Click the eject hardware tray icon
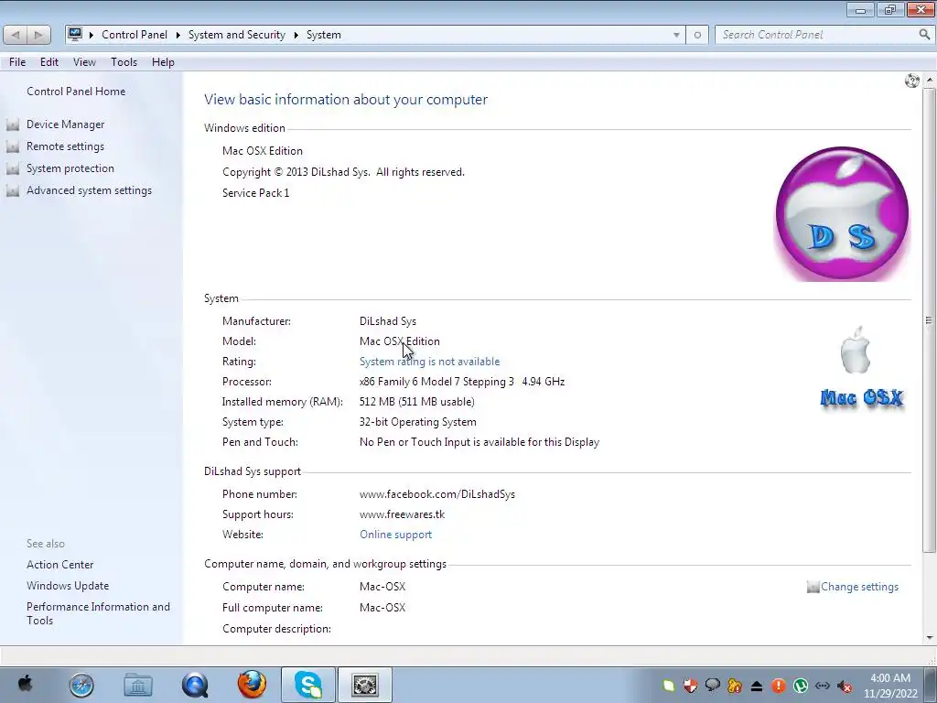 (757, 686)
